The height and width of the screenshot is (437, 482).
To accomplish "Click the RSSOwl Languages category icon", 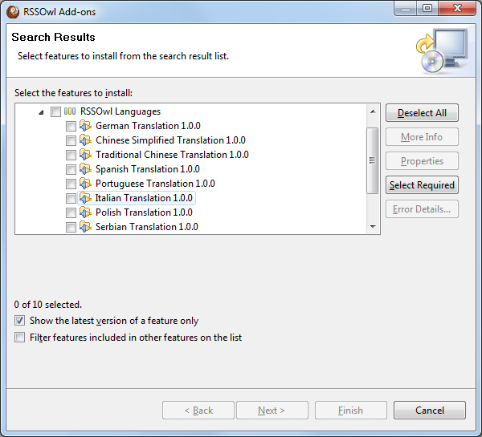I will [70, 111].
